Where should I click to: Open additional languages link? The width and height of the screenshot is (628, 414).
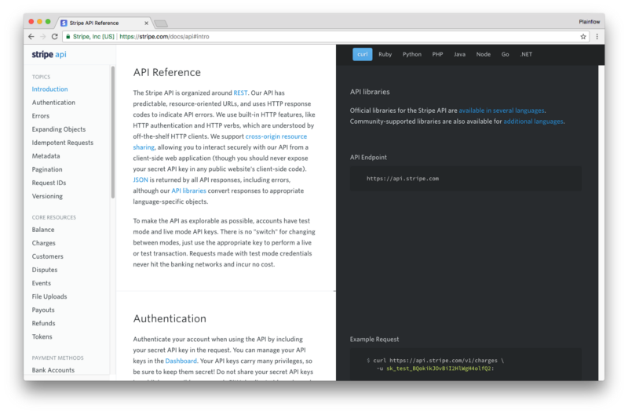click(533, 122)
